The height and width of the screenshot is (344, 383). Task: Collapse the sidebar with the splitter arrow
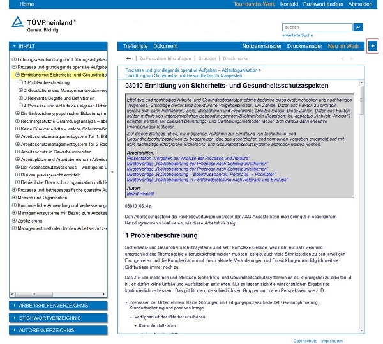[112, 172]
